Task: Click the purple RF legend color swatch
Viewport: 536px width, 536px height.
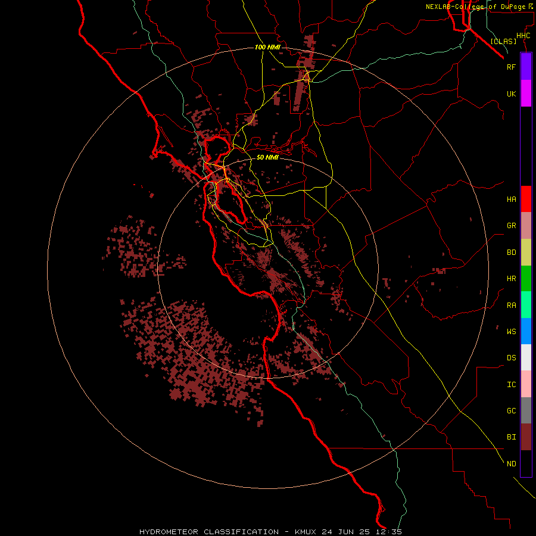Action: tap(526, 67)
